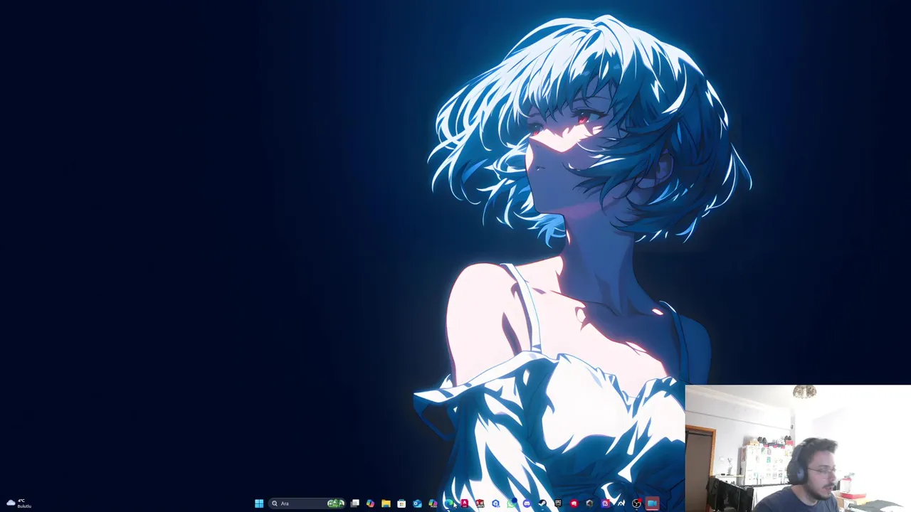Screen dimensions: 911x512
Task: Click the webcam overlay thumbnail
Action: point(798,449)
